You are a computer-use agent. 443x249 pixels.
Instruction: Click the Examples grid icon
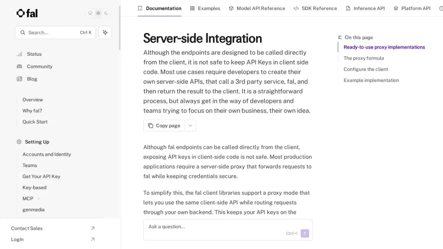pyautogui.click(x=192, y=8)
